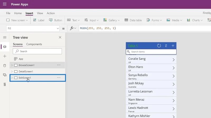Select DetailScreen1 in tree view
The width and height of the screenshot is (211, 118).
pyautogui.click(x=26, y=71)
